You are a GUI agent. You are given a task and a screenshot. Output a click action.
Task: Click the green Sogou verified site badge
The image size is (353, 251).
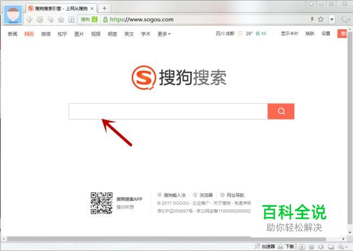coord(89,20)
